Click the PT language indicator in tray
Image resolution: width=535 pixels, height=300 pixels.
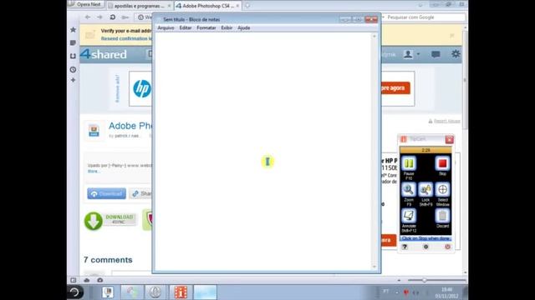(x=386, y=291)
